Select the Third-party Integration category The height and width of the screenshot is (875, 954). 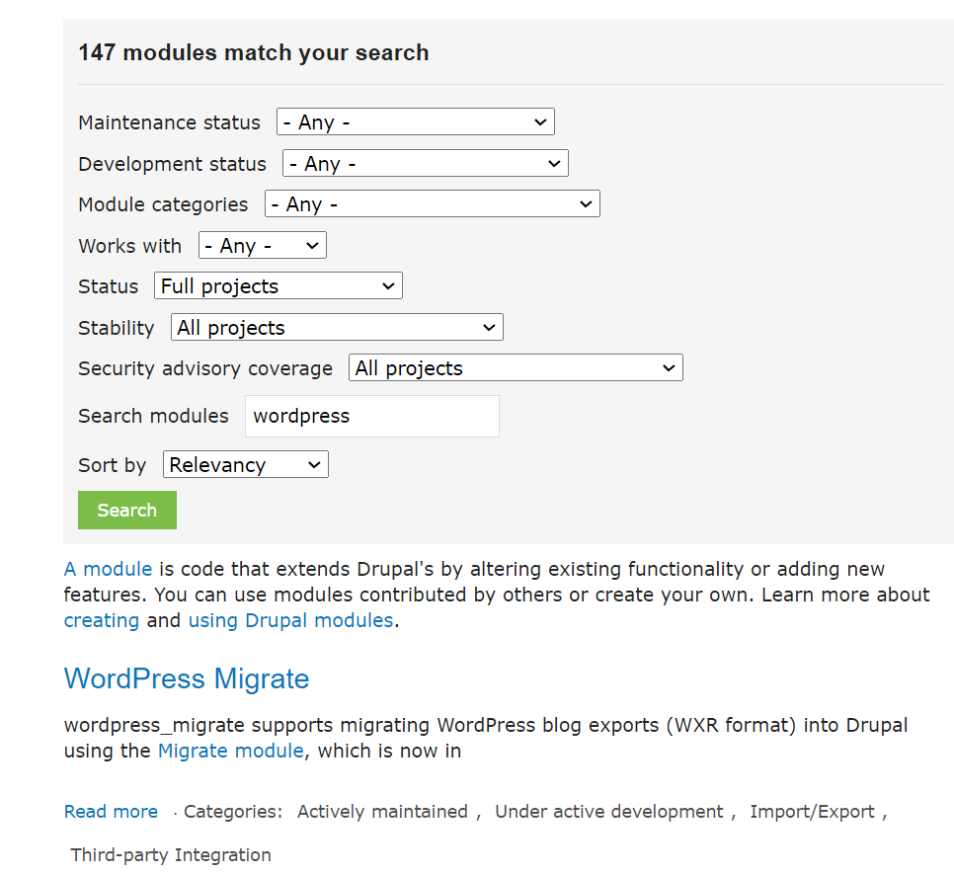tap(170, 855)
